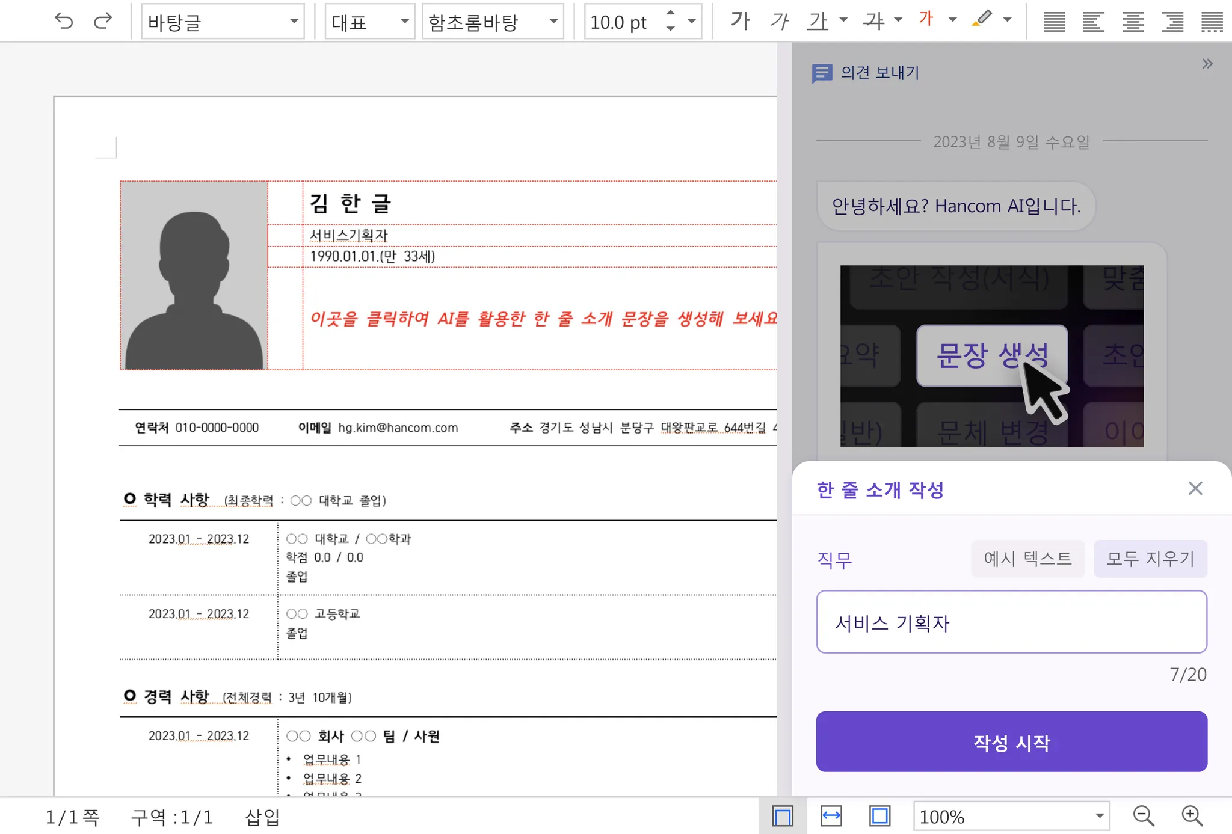The width and height of the screenshot is (1232, 834).
Task: Toggle bold text formatting
Action: [x=741, y=22]
